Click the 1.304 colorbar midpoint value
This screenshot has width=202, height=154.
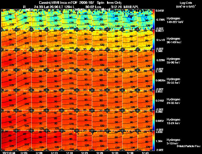click(159, 141)
